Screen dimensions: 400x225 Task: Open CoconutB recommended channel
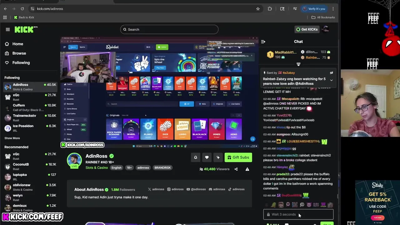point(30,167)
